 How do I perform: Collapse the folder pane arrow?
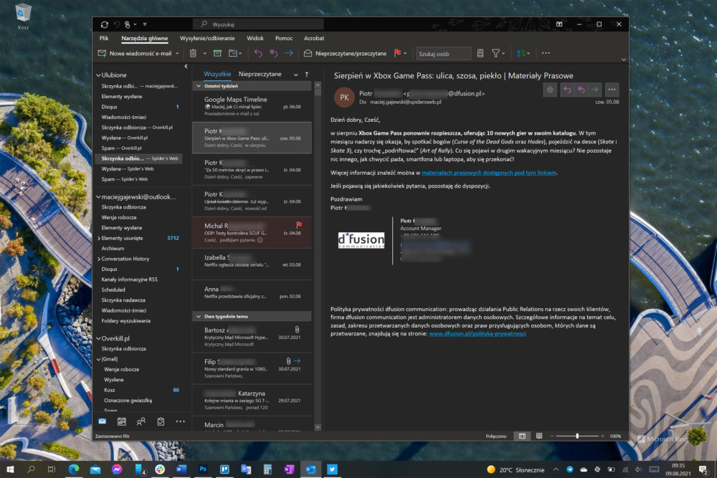coord(186,67)
